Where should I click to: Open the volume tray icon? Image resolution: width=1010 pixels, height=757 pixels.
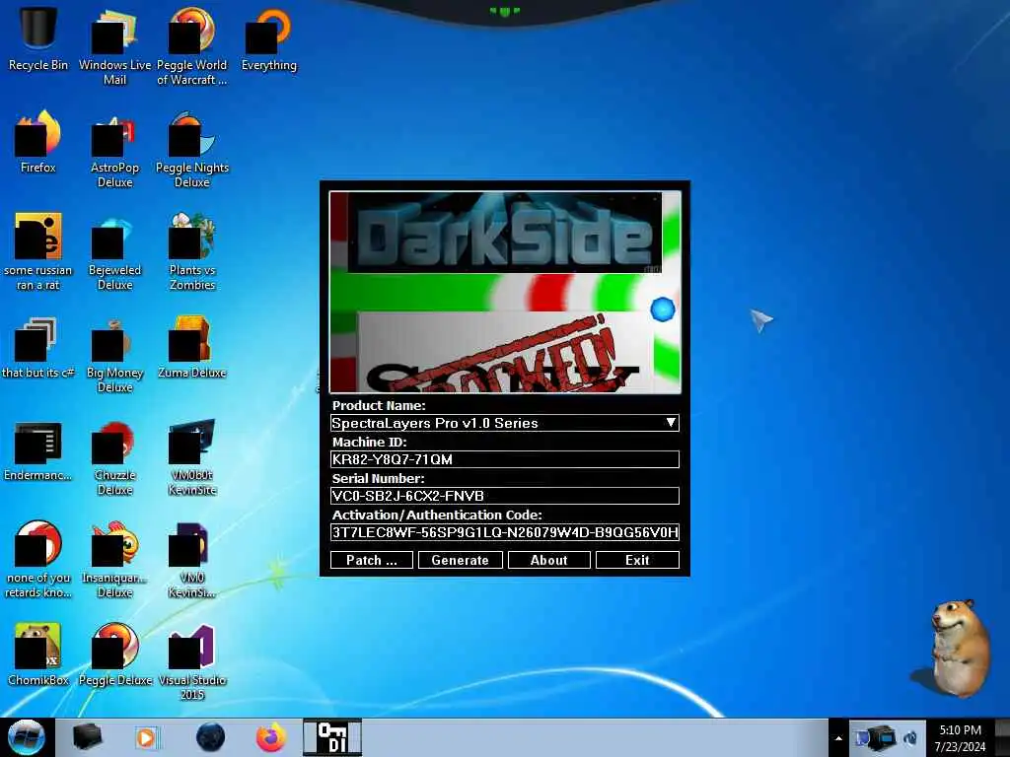tap(910, 737)
